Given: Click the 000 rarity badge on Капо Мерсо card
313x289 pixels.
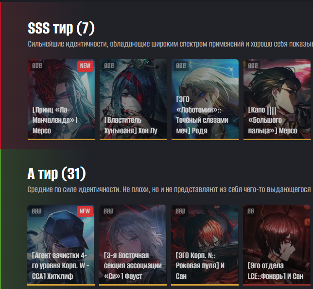Looking at the screenshot, I should (x=253, y=66).
